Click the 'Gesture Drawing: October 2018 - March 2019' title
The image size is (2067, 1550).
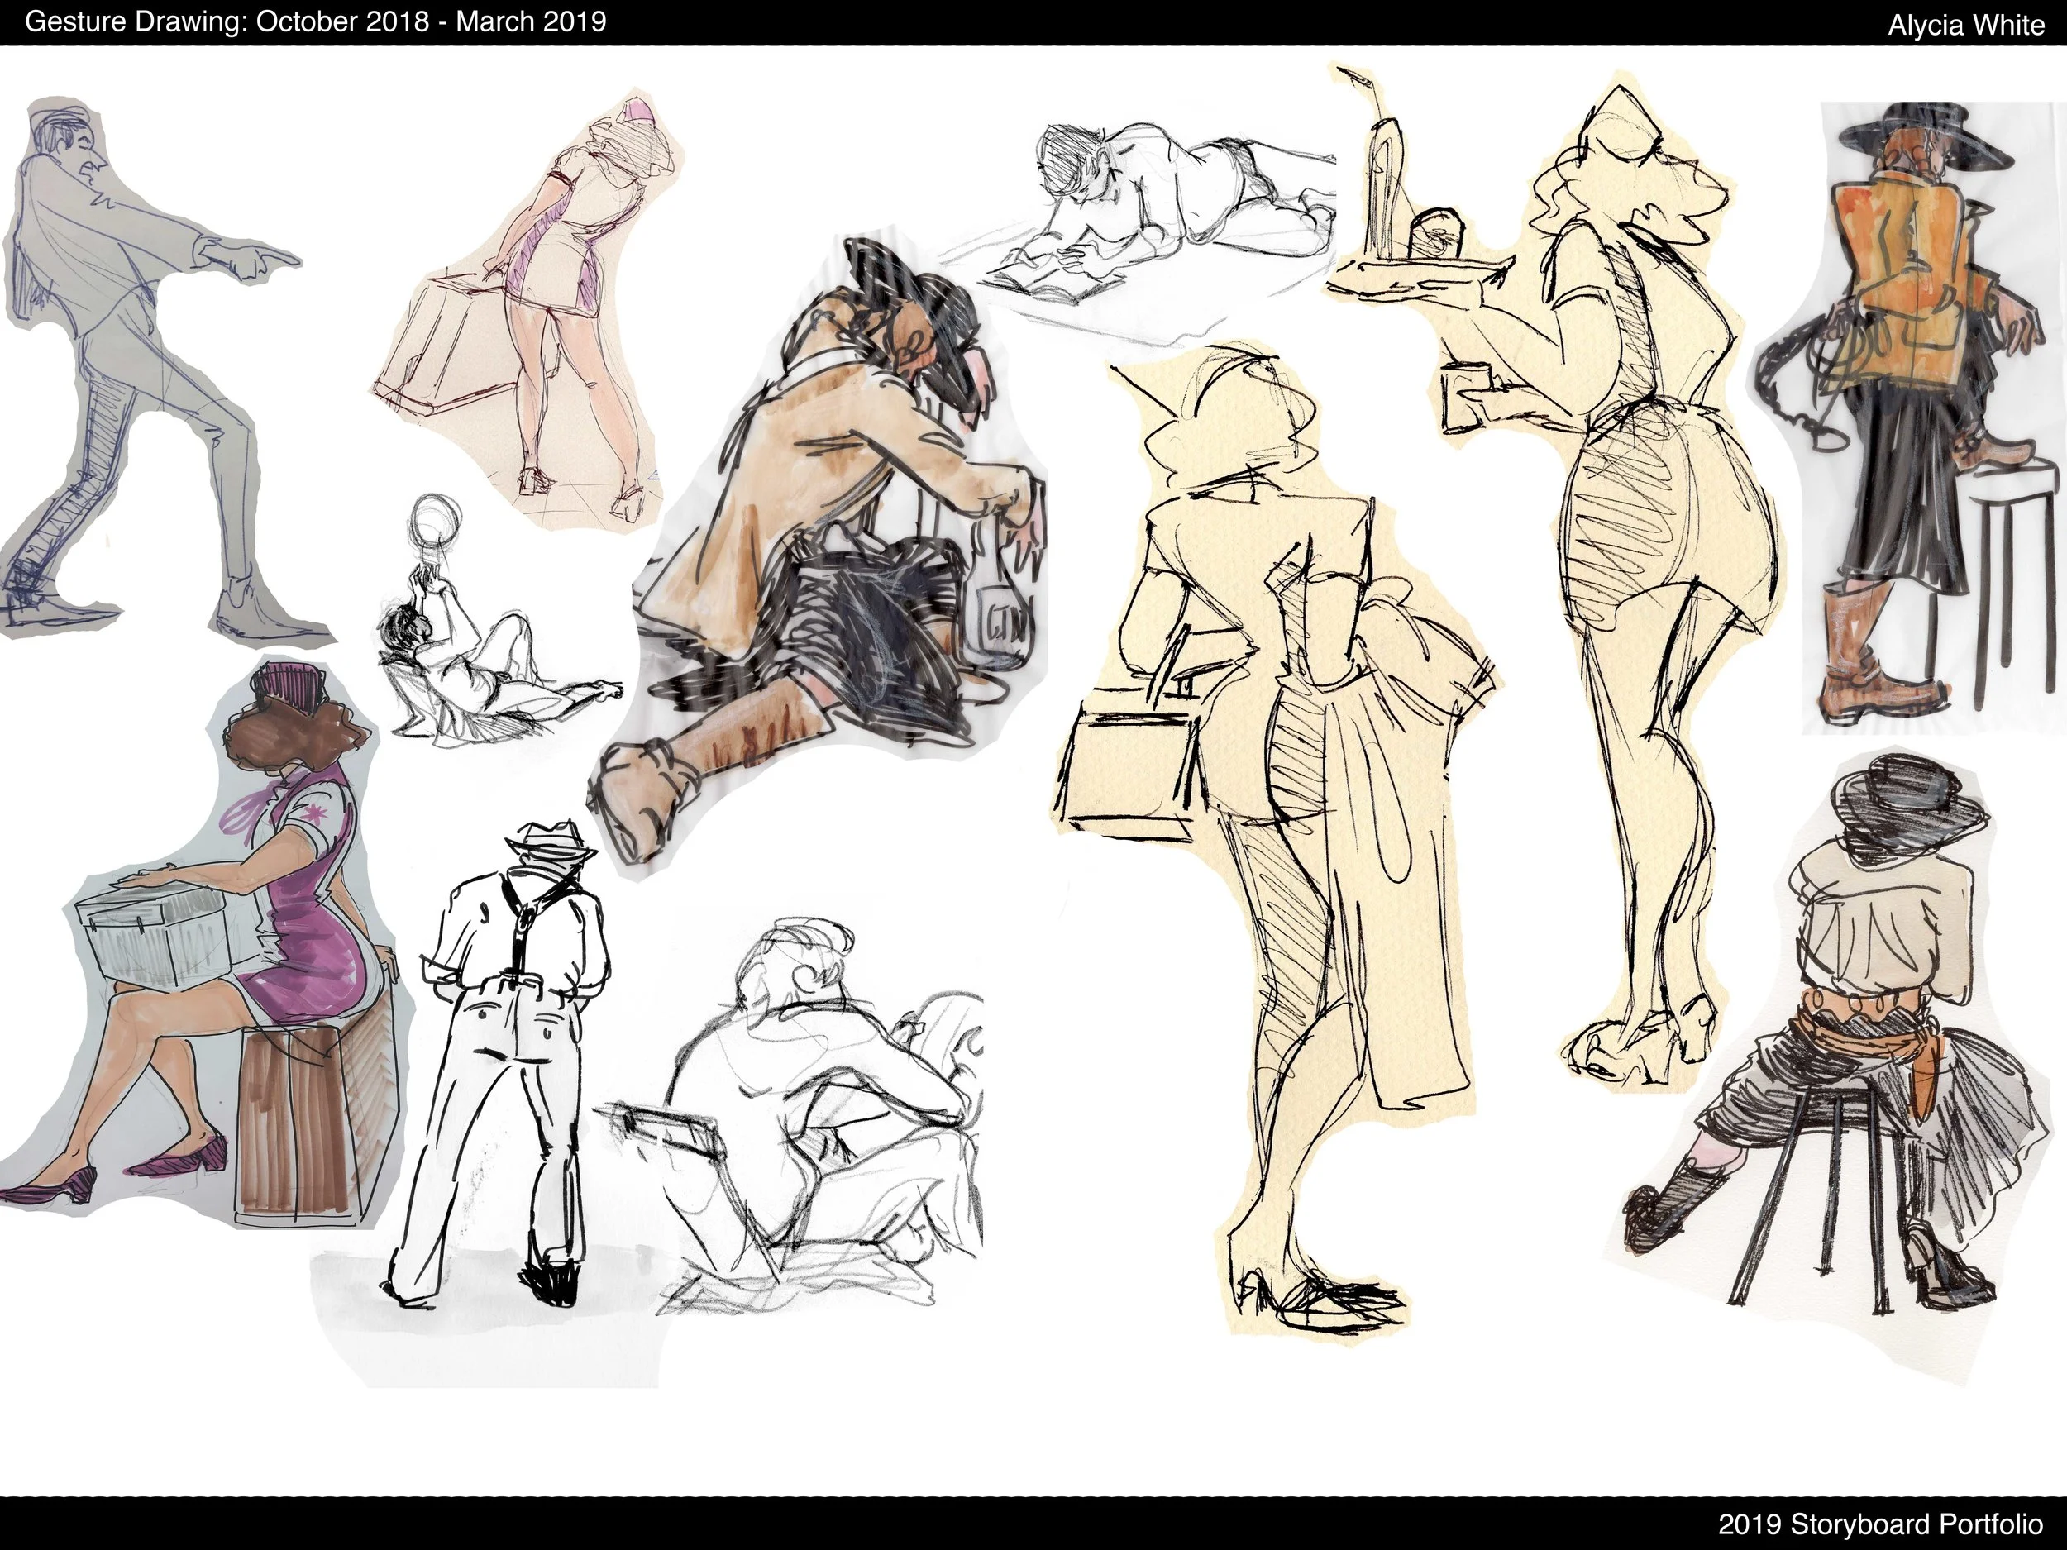pos(315,21)
